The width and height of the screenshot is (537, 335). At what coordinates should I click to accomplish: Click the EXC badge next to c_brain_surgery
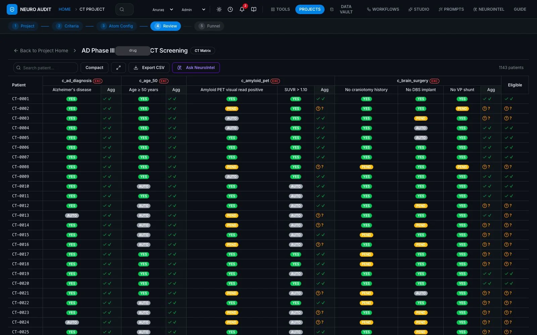tap(434, 81)
